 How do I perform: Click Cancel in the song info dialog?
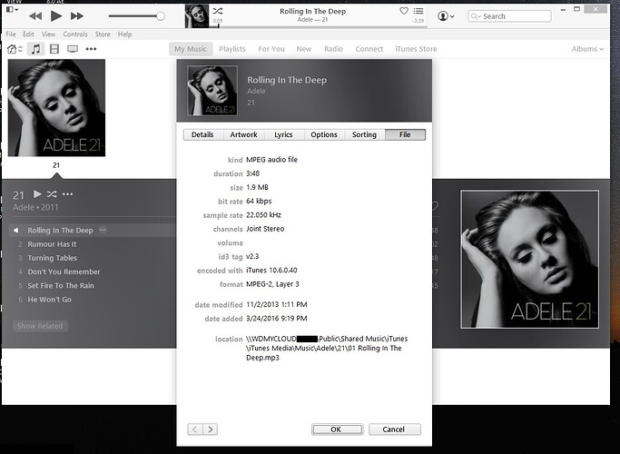pos(394,429)
